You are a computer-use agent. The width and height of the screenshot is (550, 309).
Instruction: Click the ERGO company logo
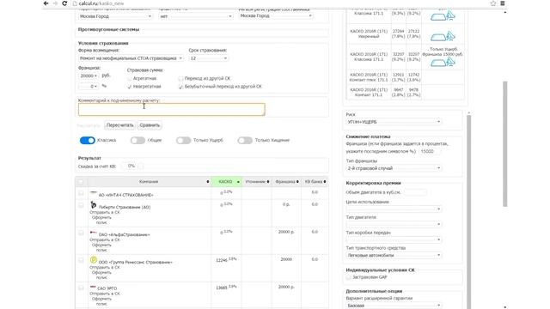pos(93,288)
